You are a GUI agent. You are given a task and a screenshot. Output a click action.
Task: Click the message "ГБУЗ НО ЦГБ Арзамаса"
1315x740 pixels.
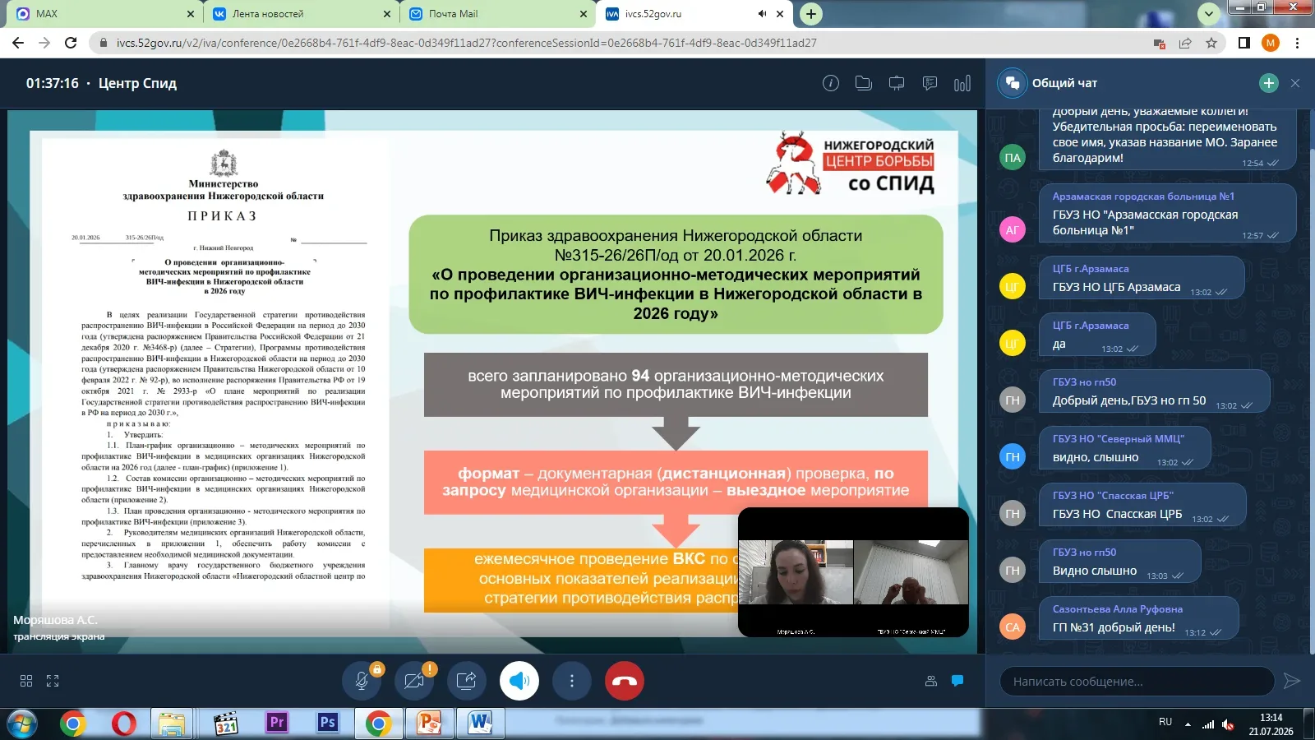tap(1116, 287)
